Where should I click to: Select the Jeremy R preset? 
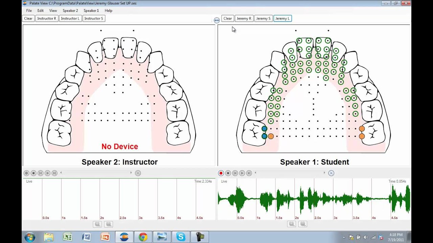[x=244, y=19]
